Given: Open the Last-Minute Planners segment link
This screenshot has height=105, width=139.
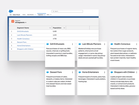Looking at the screenshot, I should (25, 35).
